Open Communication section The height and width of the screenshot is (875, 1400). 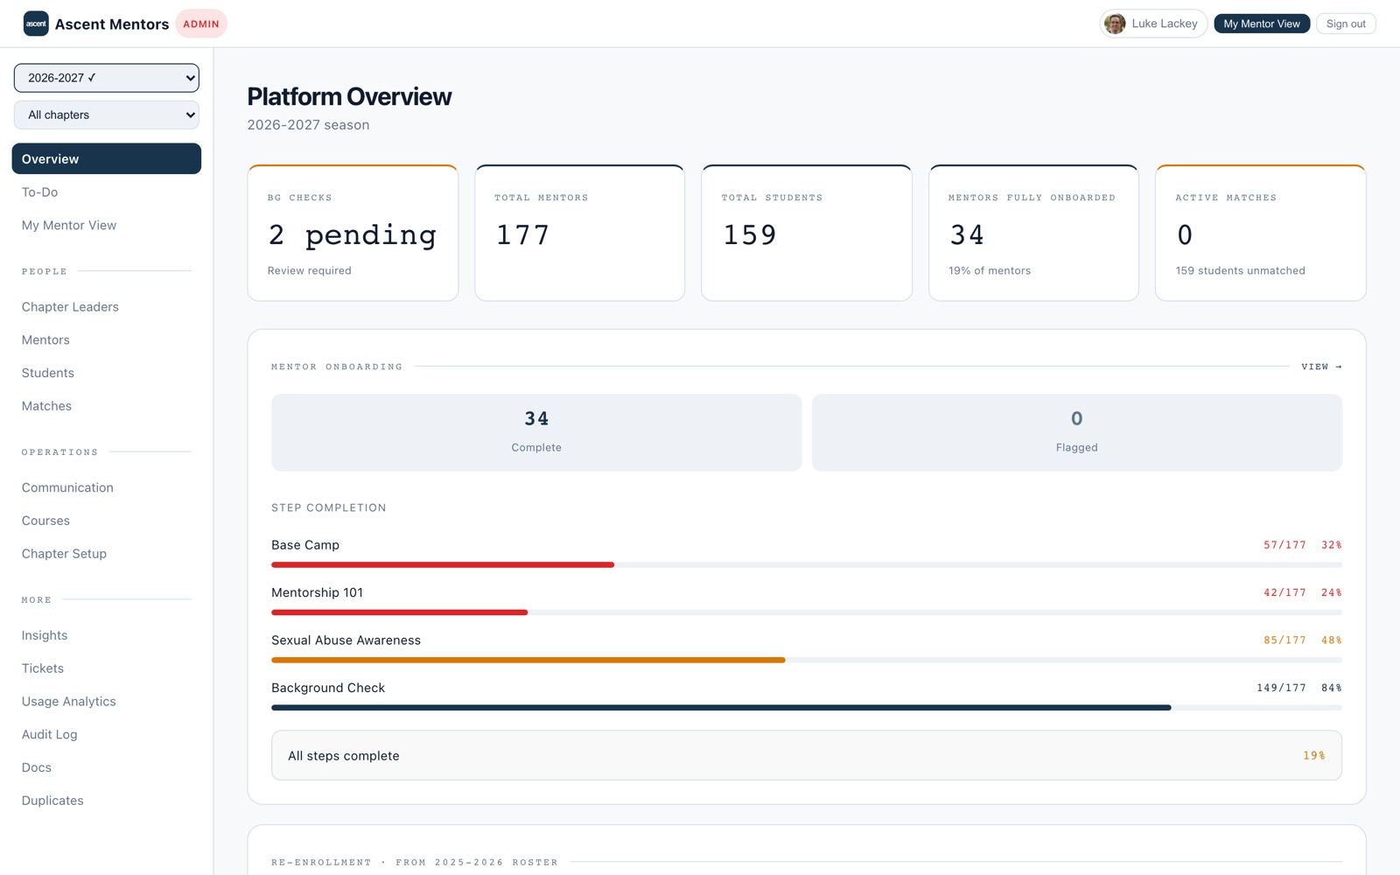tap(67, 487)
